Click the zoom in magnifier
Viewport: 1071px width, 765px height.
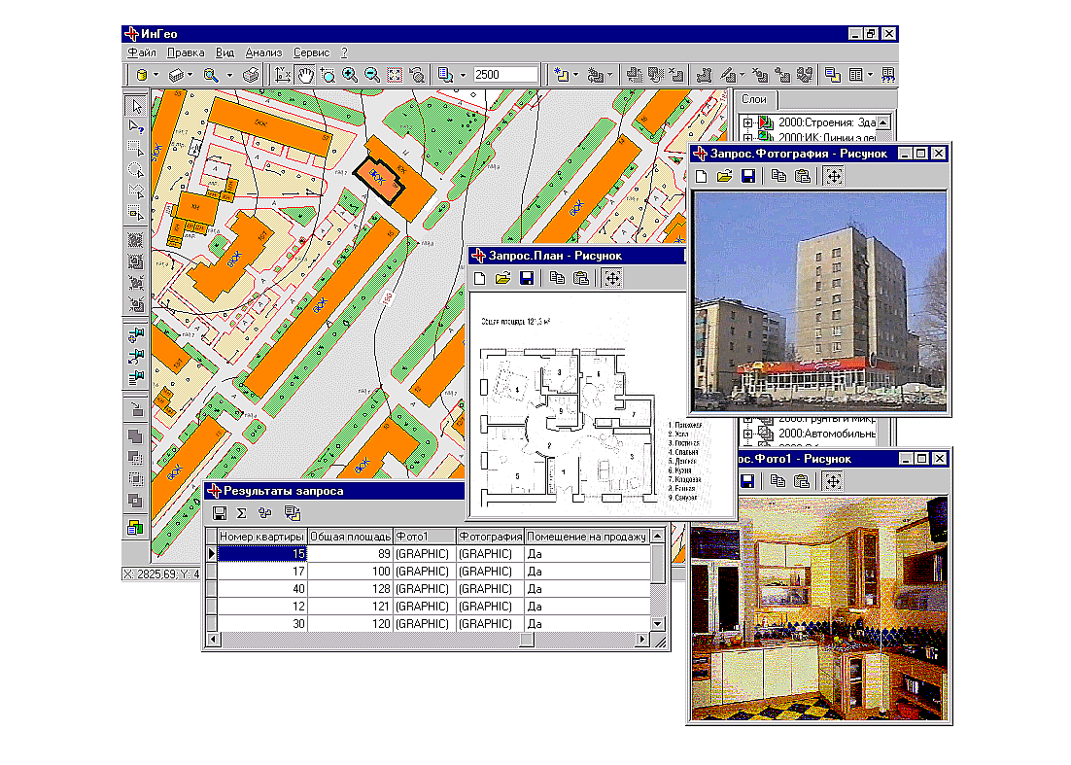tap(350, 75)
